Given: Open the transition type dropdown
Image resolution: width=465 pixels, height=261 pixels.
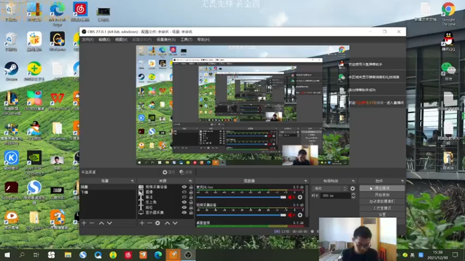Looking at the screenshot, I should coord(330,188).
